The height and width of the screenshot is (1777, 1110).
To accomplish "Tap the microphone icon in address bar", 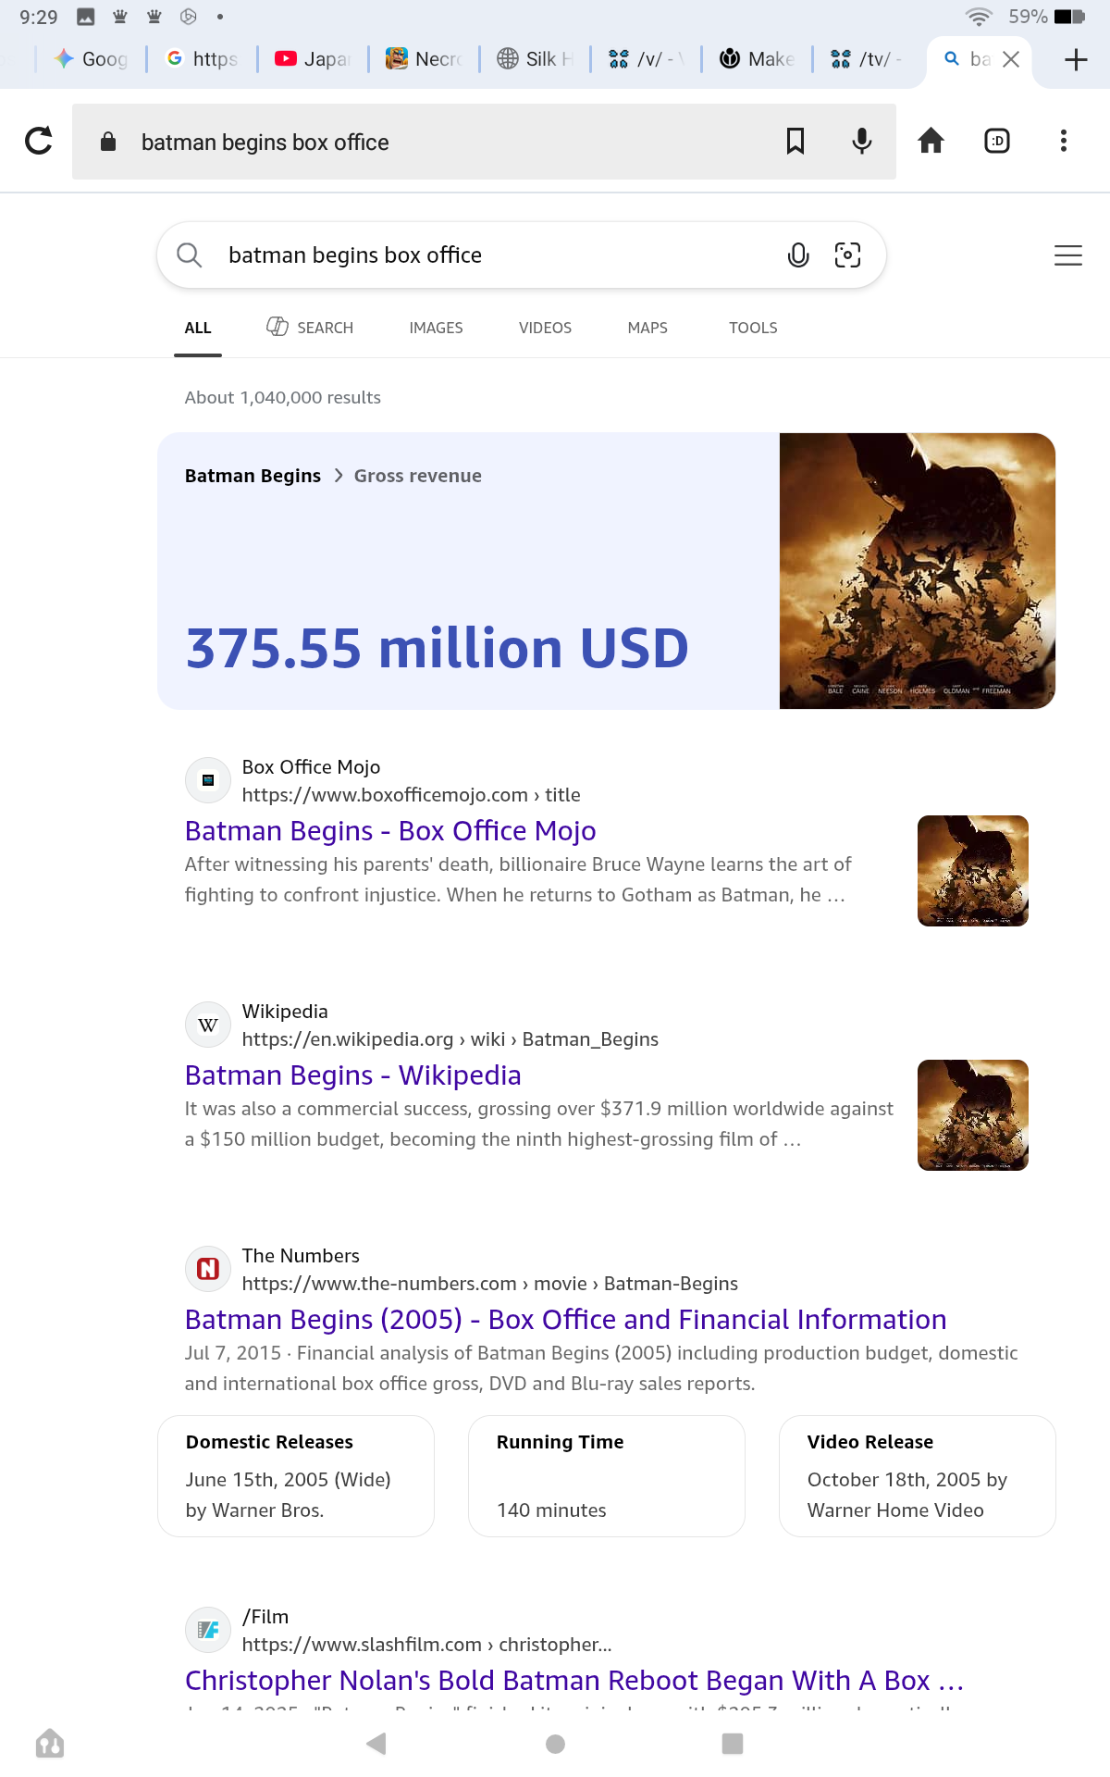I will coord(862,141).
